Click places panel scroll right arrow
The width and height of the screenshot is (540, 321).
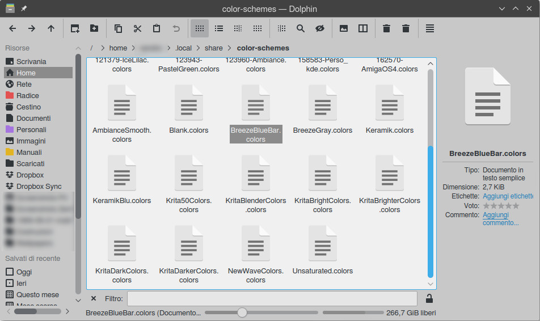(x=67, y=311)
